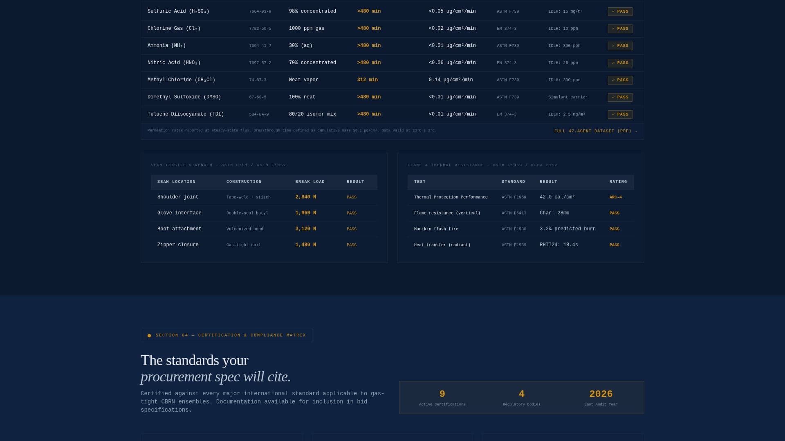Click the checkmark icon beside Ammonia's PASS status

pyautogui.click(x=613, y=46)
